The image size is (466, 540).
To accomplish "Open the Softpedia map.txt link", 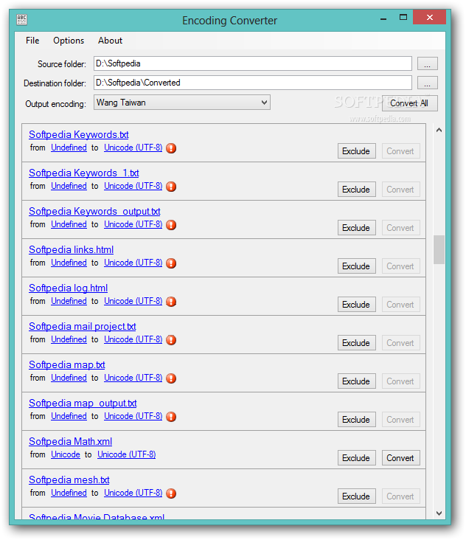I will click(x=67, y=364).
